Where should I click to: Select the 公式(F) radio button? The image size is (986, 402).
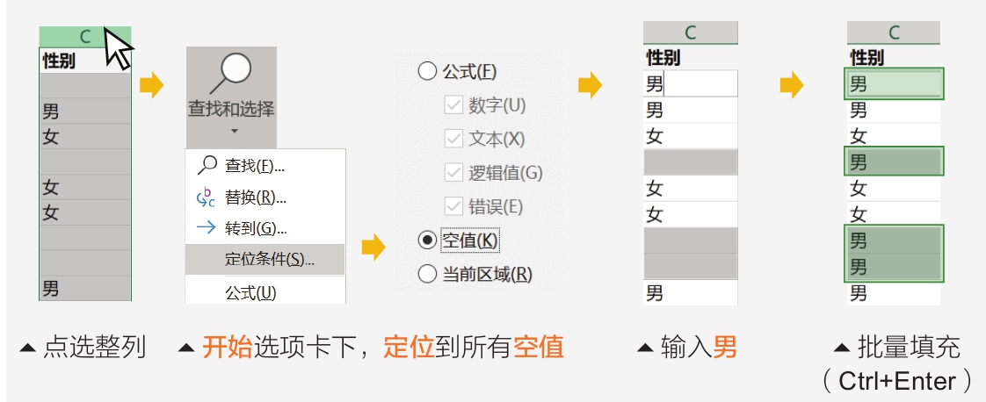click(x=427, y=72)
